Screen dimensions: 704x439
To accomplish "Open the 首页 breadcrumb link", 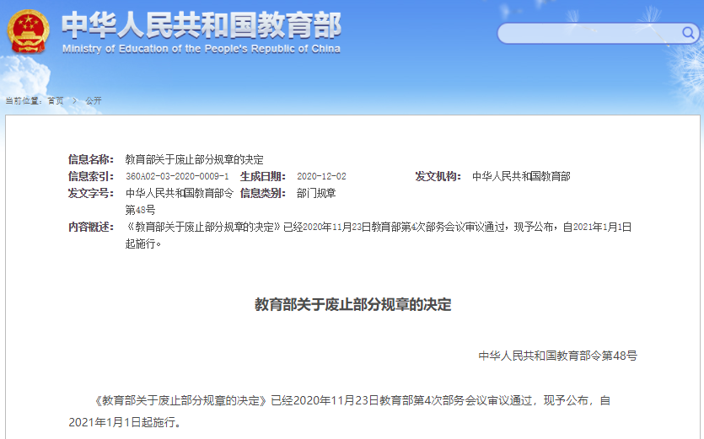I will 56,101.
